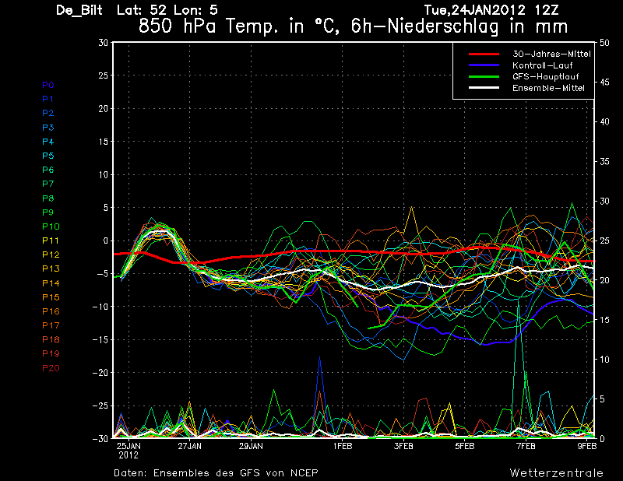
Task: Click the 9FEB date axis label
Action: [587, 447]
